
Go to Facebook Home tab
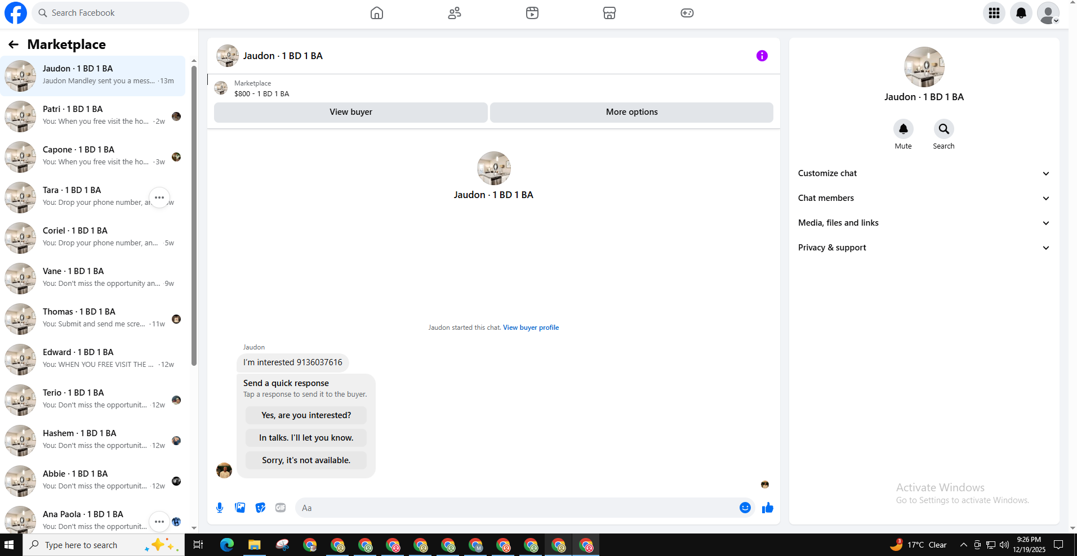point(377,13)
